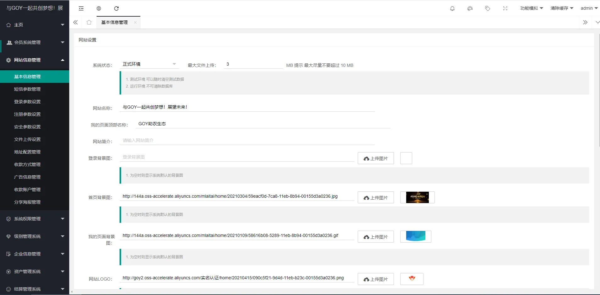
Task: Click the theme palette icon
Action: 470,8
